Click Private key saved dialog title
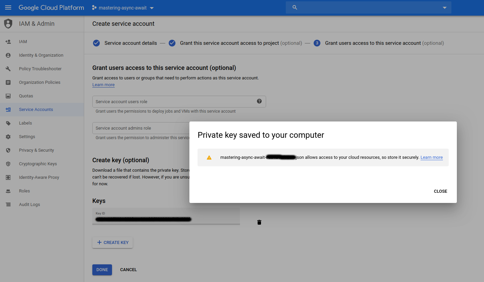Screen dimensions: 484x282 pos(261,135)
